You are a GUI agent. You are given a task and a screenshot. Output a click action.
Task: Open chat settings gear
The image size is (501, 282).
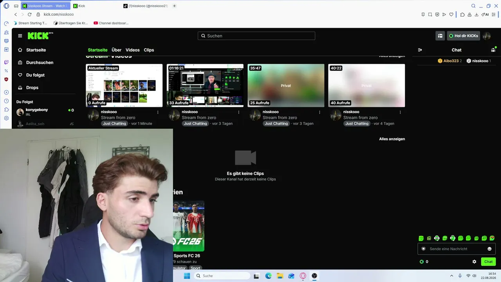(474, 262)
